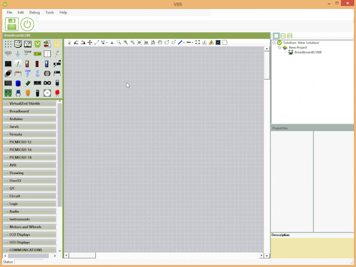Select the rotary knob potentiometer component

(x=8, y=73)
